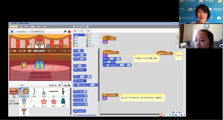Open info button on lion sprite
The width and height of the screenshot is (223, 120).
tap(20, 89)
